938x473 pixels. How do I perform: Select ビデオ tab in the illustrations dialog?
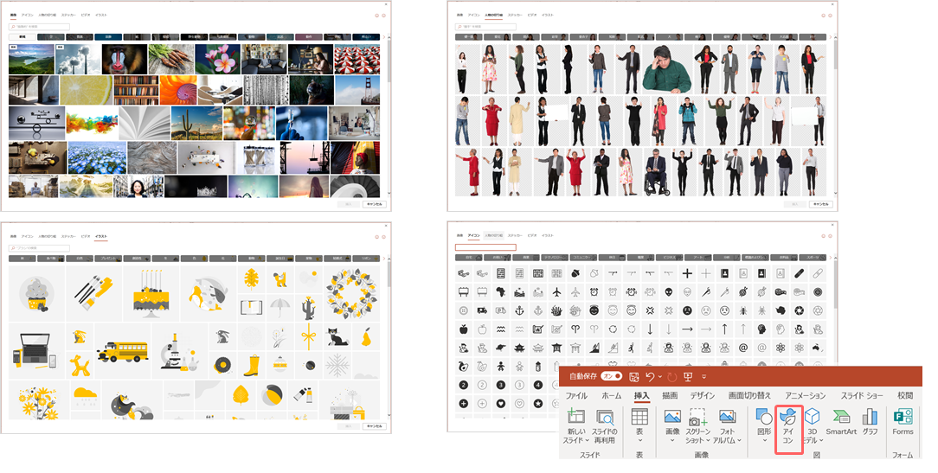pos(86,236)
